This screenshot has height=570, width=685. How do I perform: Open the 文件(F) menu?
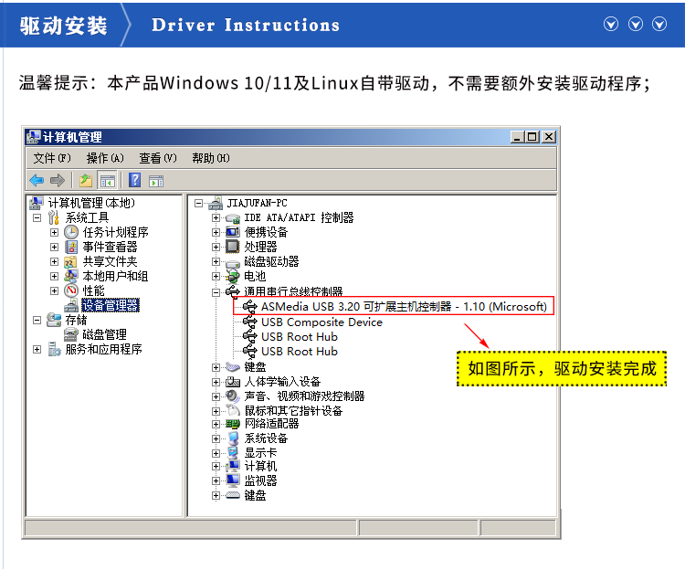tap(52, 158)
